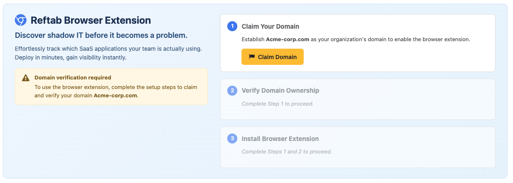Select the step 3 number badge
This screenshot has height=183, width=513.
[232, 139]
